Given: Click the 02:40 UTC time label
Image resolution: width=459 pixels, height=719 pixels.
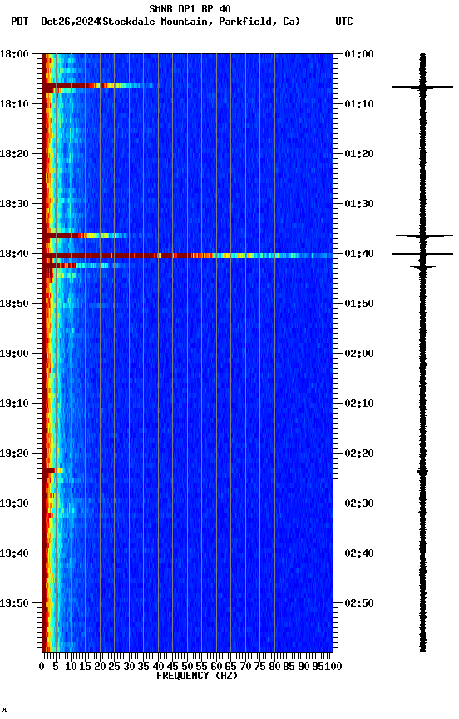Looking at the screenshot, I should 359,553.
